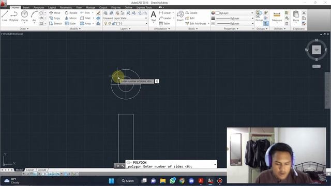Click the Linear dimension tool
This screenshot has width=331, height=186.
tap(164, 13)
